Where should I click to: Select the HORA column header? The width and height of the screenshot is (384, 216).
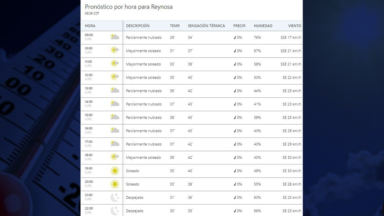pyautogui.click(x=90, y=26)
